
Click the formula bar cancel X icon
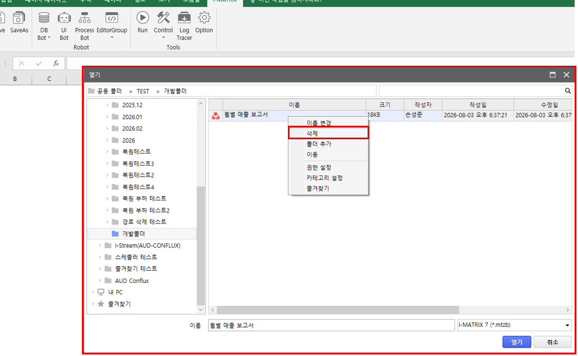[x=21, y=63]
